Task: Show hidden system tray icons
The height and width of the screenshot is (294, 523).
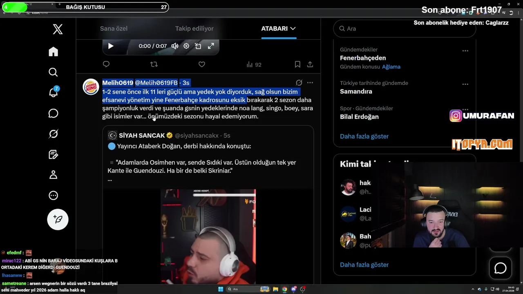Action: click(x=473, y=289)
